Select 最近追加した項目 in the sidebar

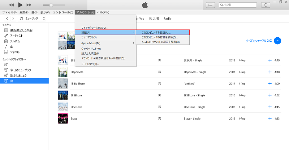coord(24,30)
